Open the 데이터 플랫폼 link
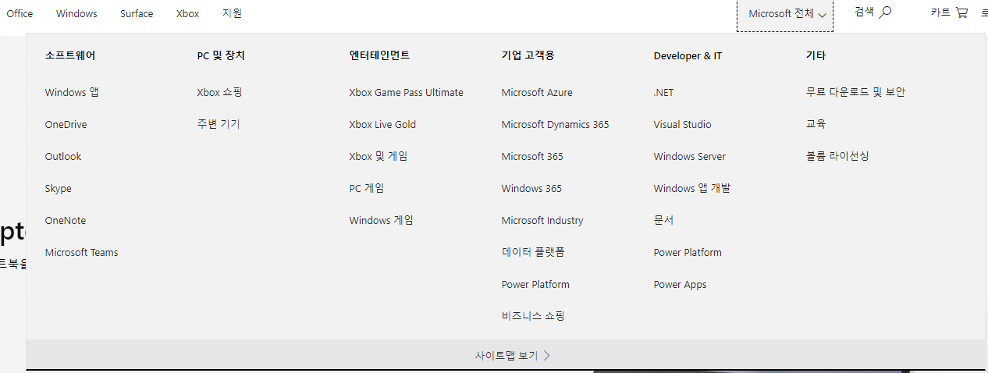Image resolution: width=988 pixels, height=373 pixels. coord(533,252)
